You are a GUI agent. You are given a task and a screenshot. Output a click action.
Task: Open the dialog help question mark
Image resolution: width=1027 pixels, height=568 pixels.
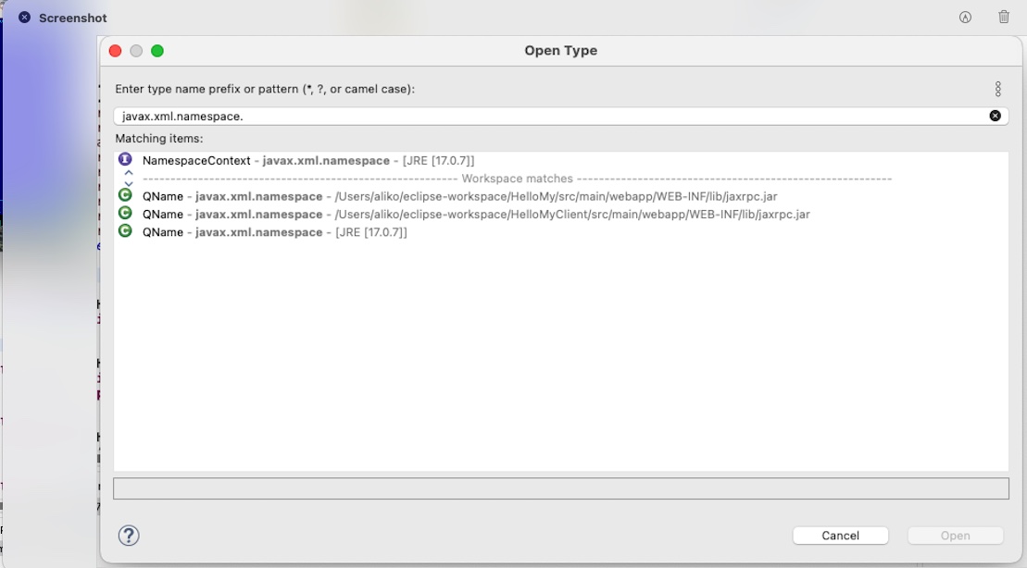(x=127, y=536)
